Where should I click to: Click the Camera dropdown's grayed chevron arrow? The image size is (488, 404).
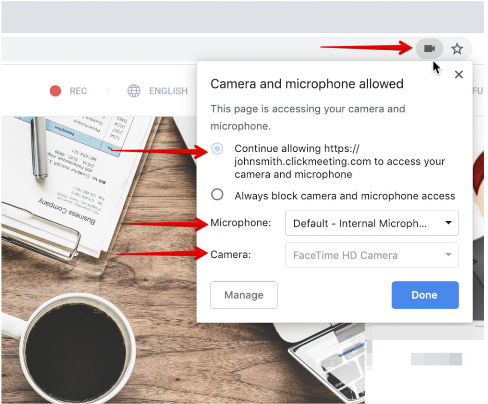point(448,255)
